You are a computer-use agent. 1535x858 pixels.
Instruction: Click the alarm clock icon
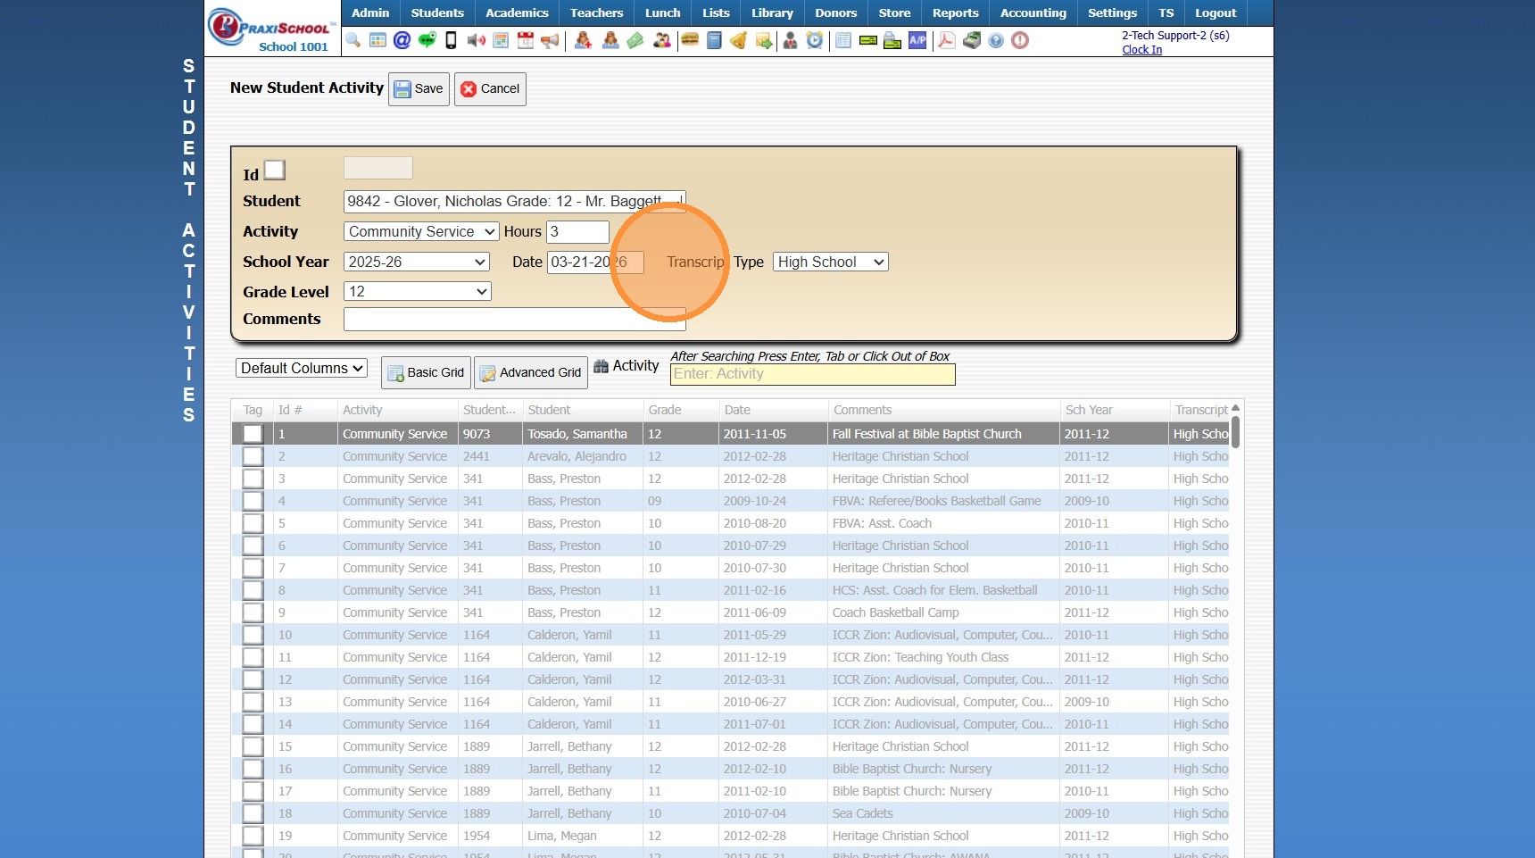[x=815, y=40]
